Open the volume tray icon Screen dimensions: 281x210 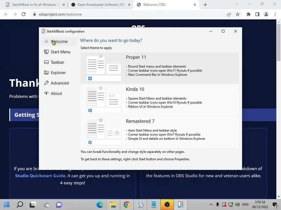tap(237, 205)
